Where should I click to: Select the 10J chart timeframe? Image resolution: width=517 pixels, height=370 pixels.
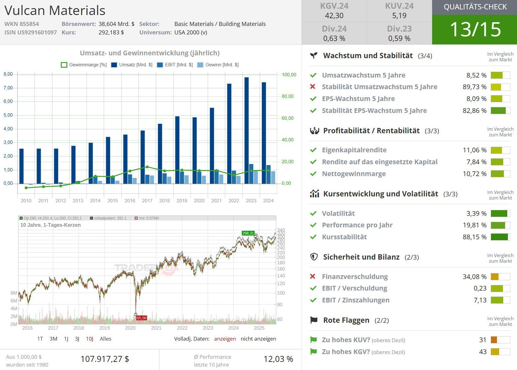click(90, 339)
